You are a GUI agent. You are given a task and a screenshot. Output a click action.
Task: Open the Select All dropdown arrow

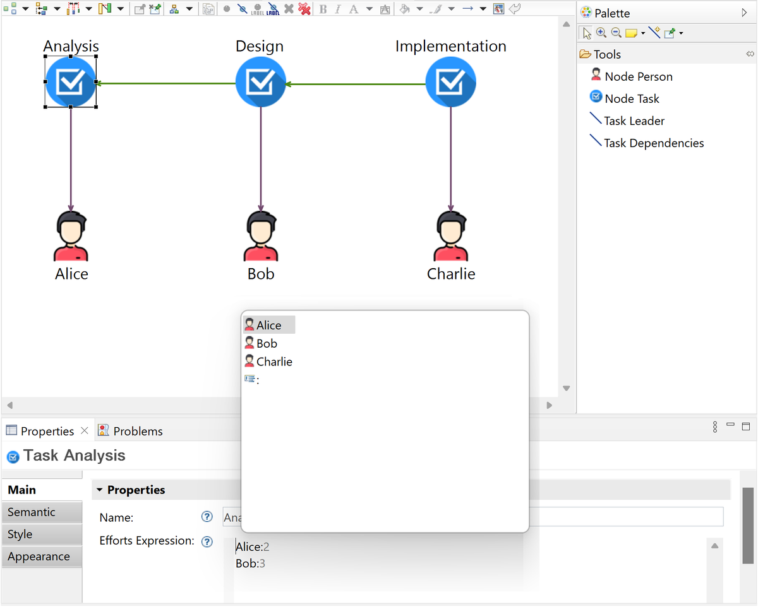pyautogui.click(x=25, y=9)
